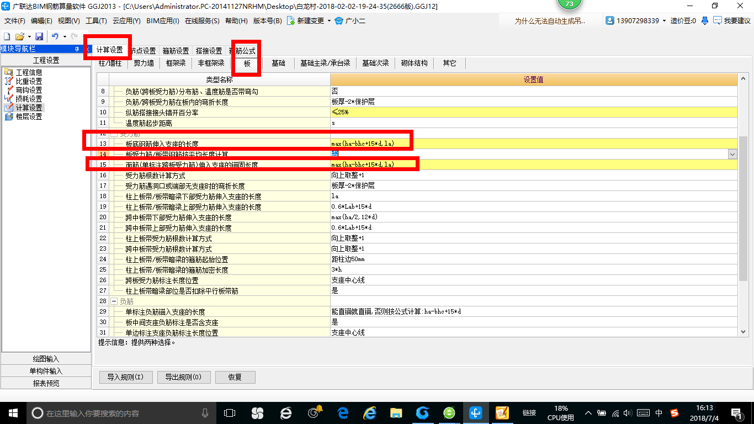The image size is (754, 424).
Task: Open the 版本号(B) menu
Action: (267, 21)
